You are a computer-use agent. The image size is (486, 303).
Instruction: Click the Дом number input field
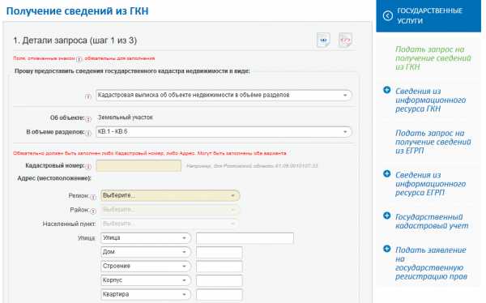point(220,252)
